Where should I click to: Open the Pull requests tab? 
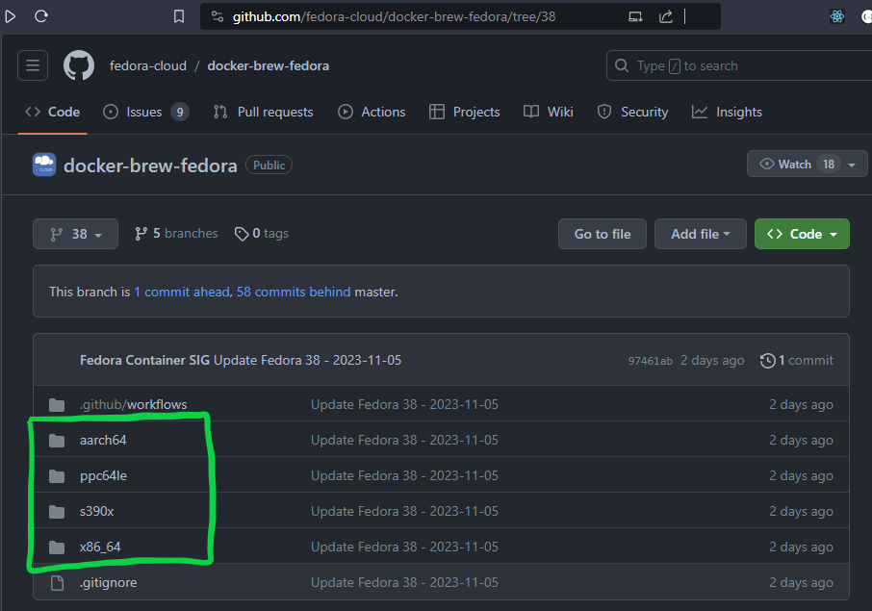point(264,112)
